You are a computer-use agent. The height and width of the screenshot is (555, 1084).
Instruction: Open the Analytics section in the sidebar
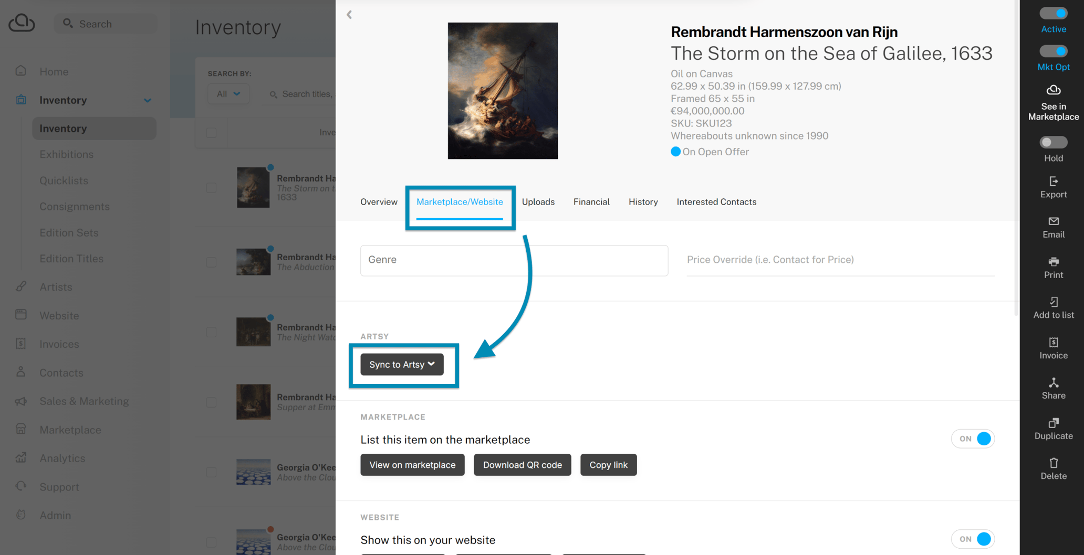(62, 458)
